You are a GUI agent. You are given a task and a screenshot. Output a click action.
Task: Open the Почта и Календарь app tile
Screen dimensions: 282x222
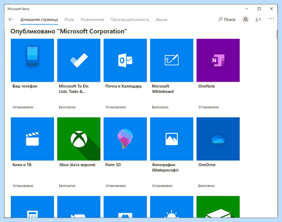[125, 61]
